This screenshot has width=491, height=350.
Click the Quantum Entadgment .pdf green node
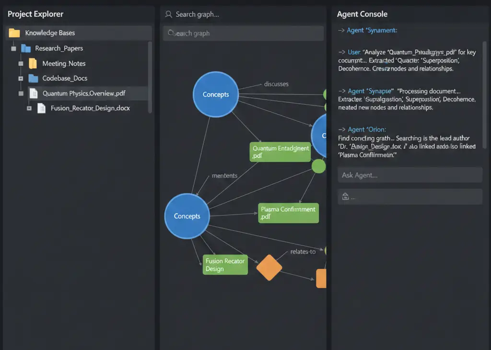point(281,152)
